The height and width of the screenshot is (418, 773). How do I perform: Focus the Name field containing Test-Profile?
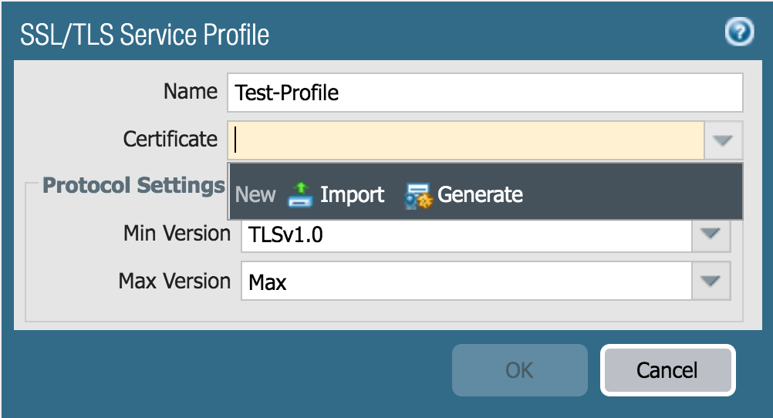484,93
